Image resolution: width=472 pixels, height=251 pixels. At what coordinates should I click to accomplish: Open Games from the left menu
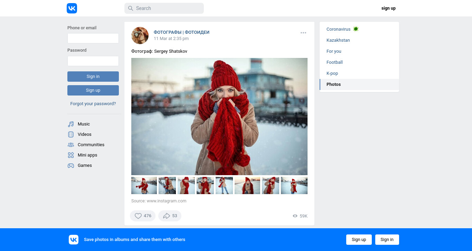tap(85, 165)
